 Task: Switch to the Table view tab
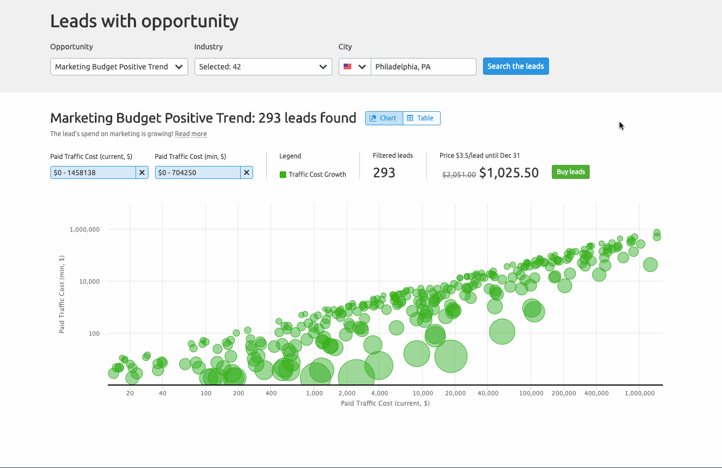tap(422, 118)
